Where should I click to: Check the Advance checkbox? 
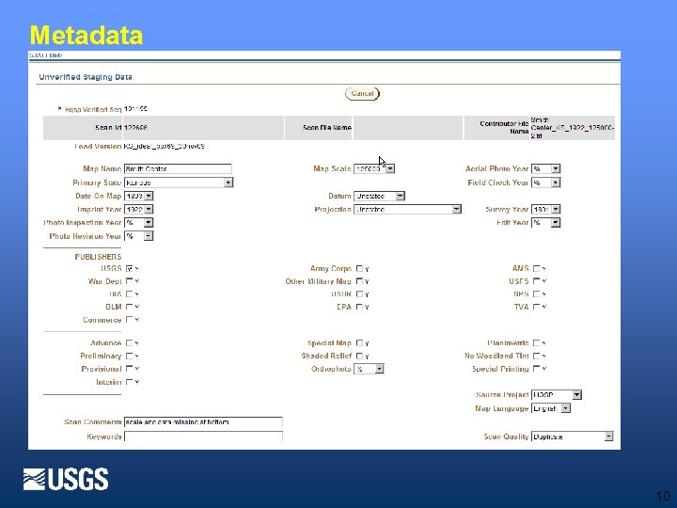129,343
